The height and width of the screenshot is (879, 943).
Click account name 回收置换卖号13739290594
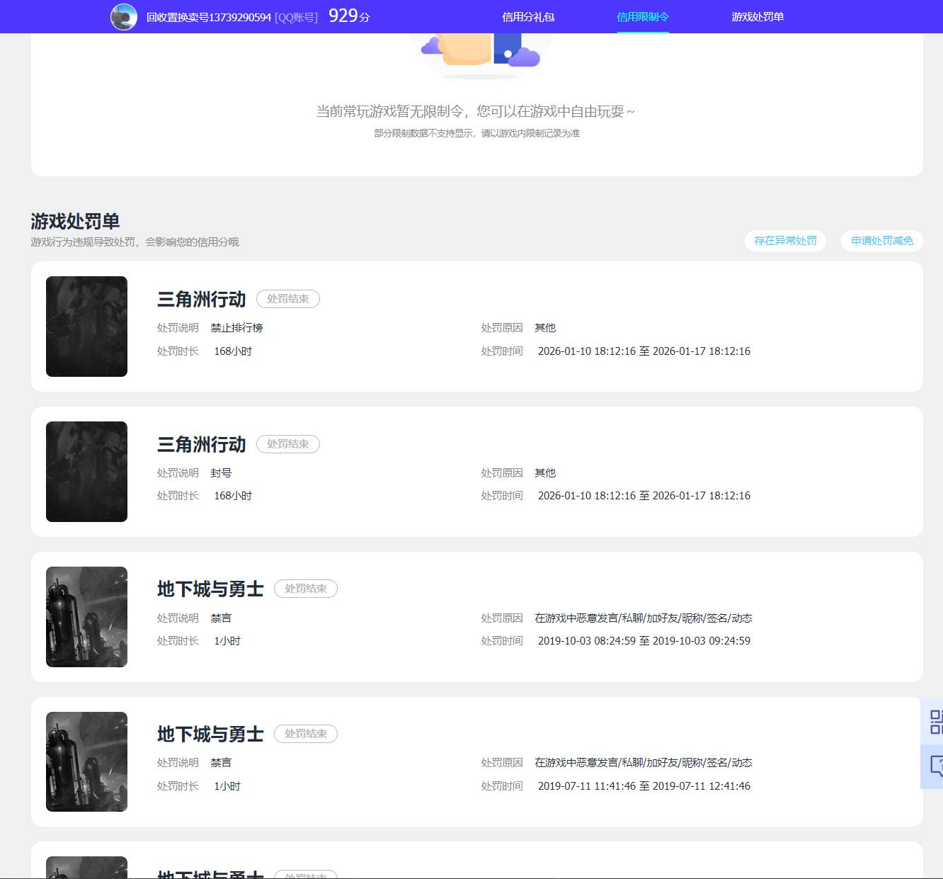point(209,17)
